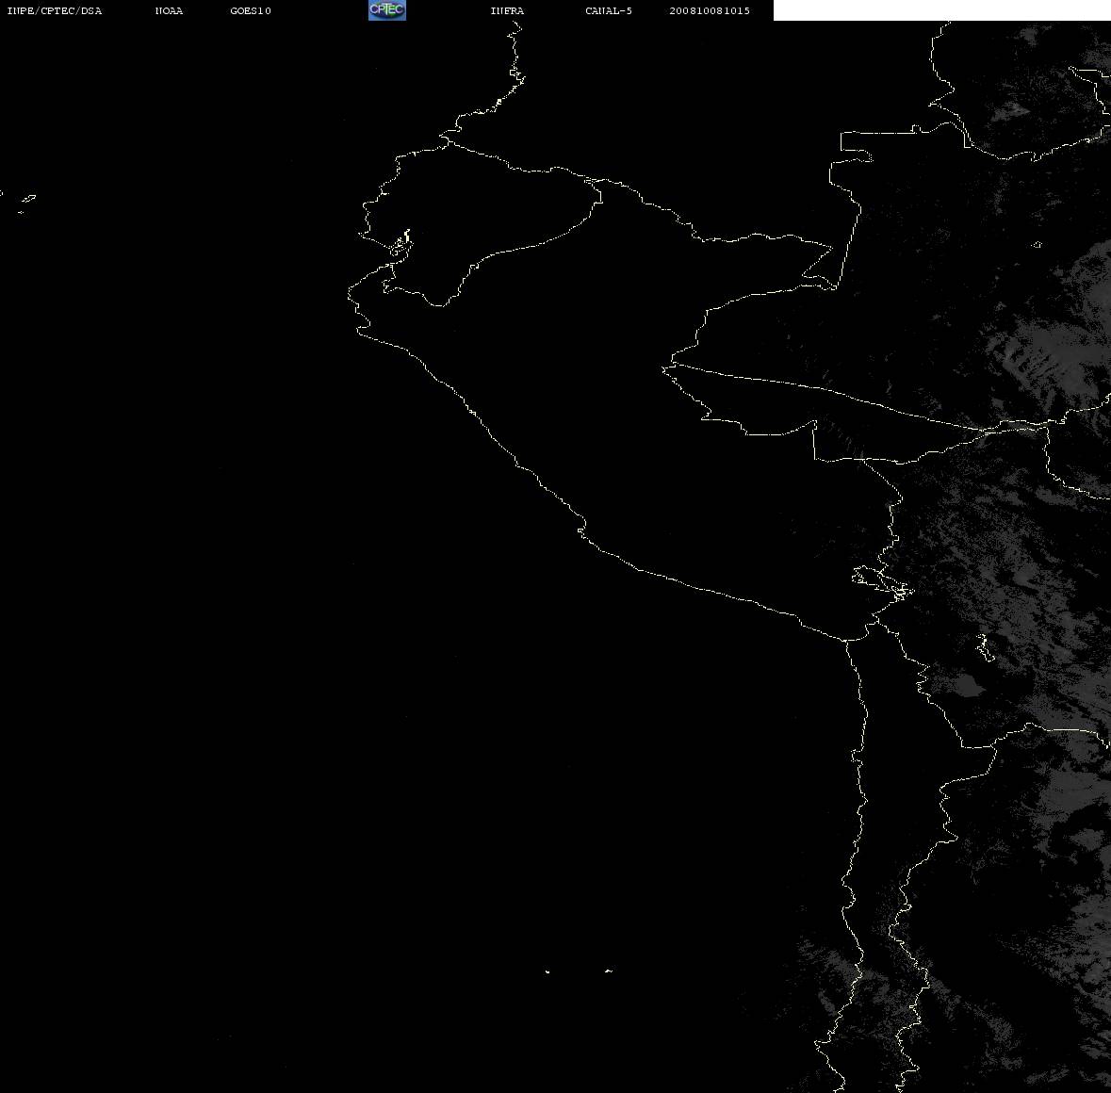Click the CPTEC logo in header
Screen dimensions: 1111x1093
point(387,10)
